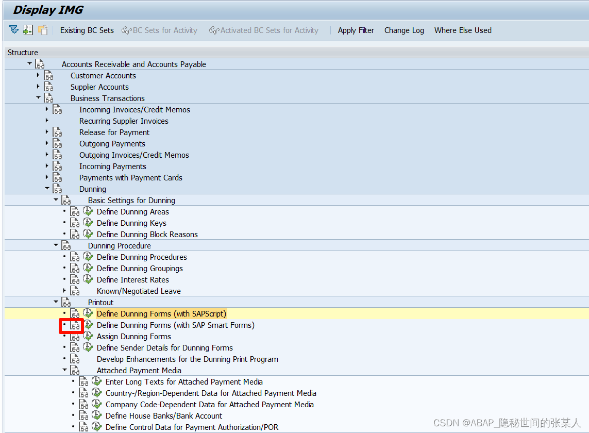Collapse the Dunning Procedure node
Image resolution: width=589 pixels, height=433 pixels.
pos(56,245)
